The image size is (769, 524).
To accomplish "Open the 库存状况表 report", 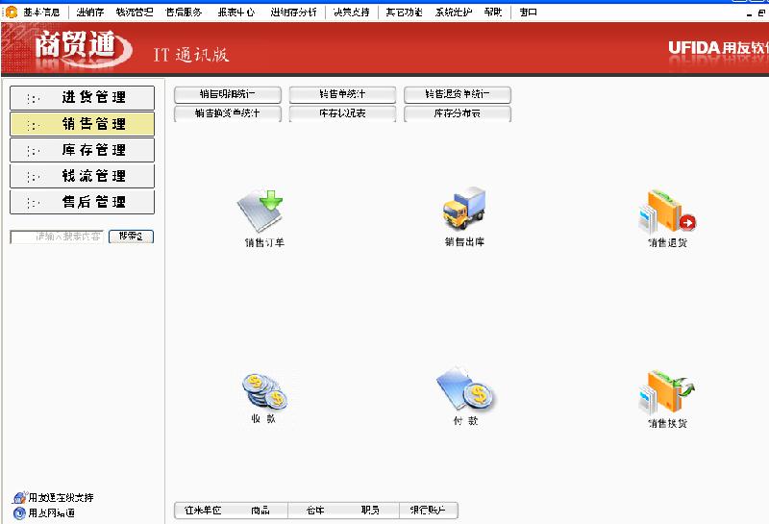I will (342, 113).
